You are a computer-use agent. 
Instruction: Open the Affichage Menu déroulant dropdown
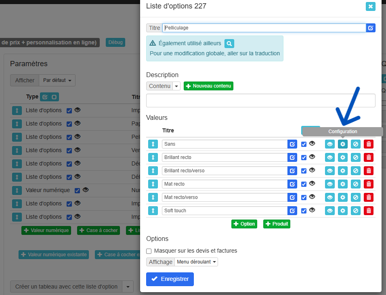196,262
